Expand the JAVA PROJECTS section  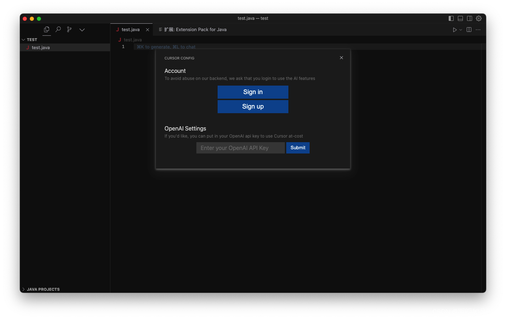click(65, 289)
